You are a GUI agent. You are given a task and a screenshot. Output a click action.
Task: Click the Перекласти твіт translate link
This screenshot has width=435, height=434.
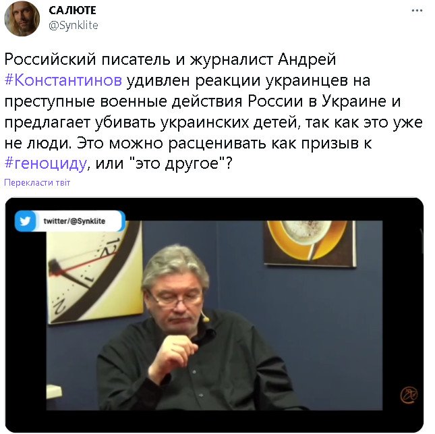point(37,183)
